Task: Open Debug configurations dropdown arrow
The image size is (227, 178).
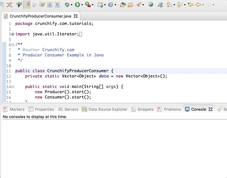Action: [72, 5]
